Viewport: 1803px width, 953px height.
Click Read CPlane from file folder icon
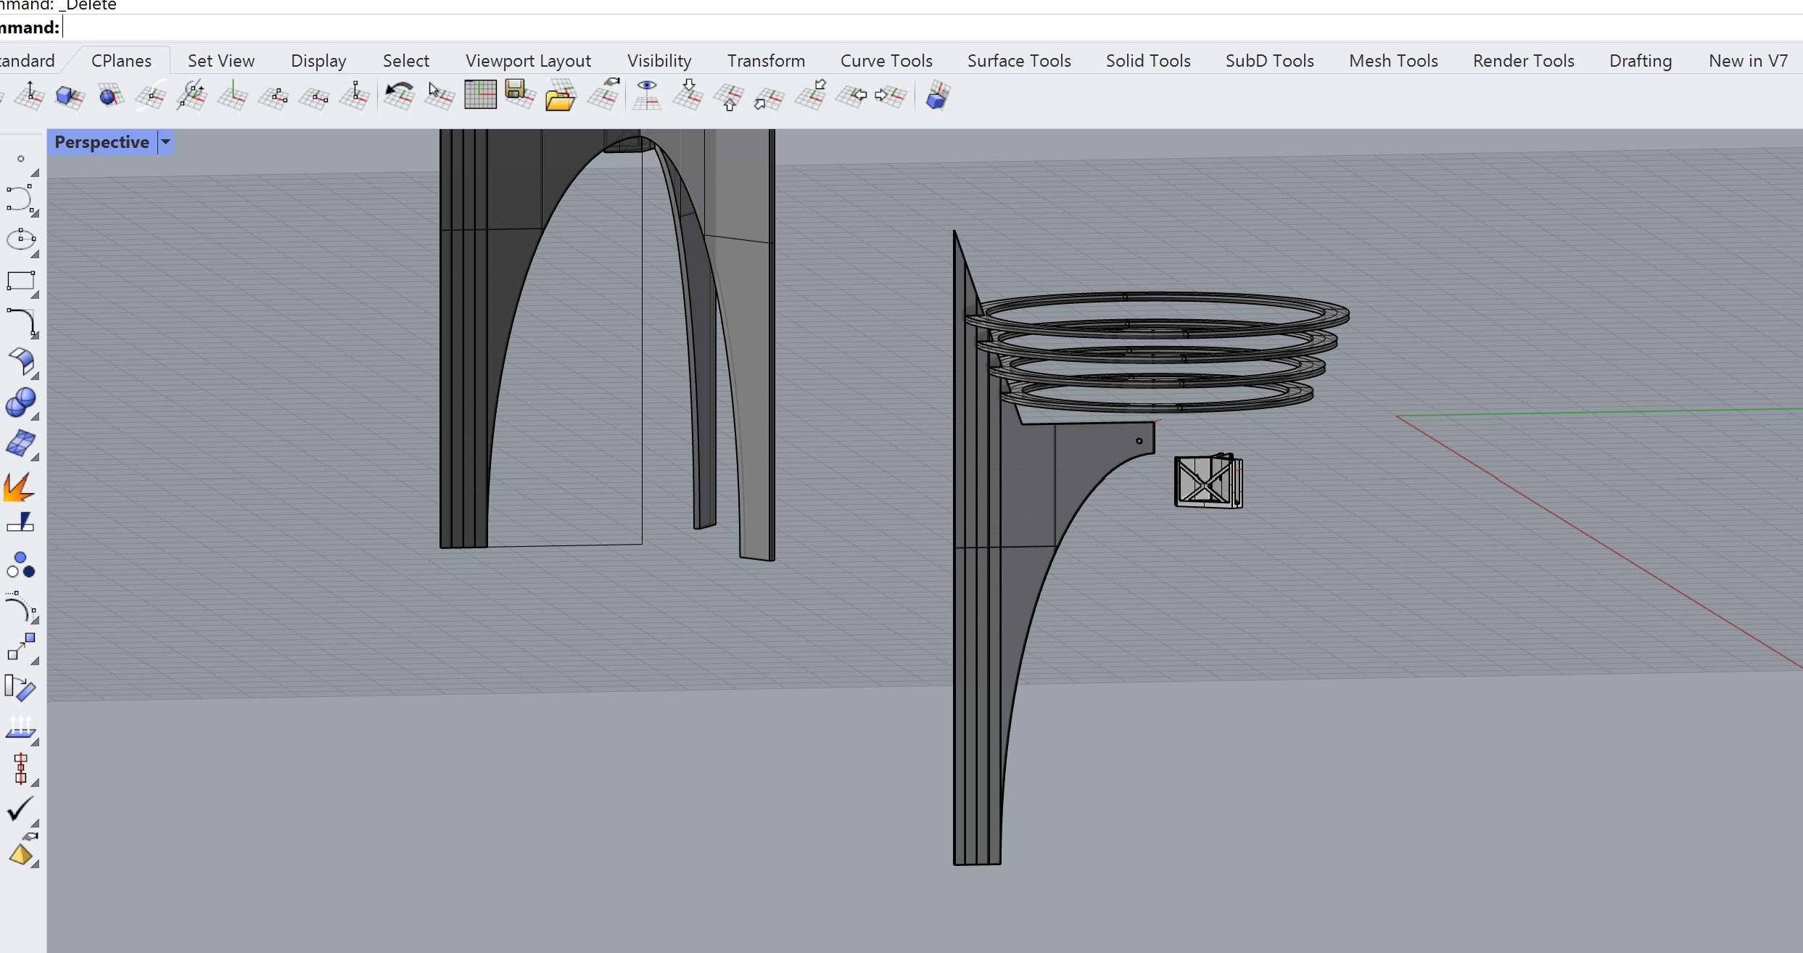point(560,95)
